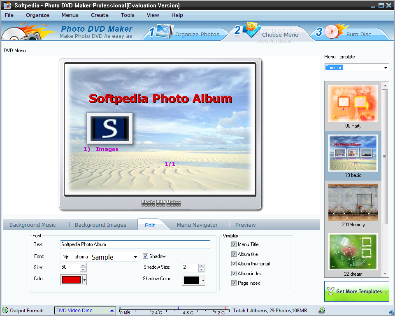Click the disc drive icon in status bar
This screenshot has width=395, height=316.
tap(322, 310)
